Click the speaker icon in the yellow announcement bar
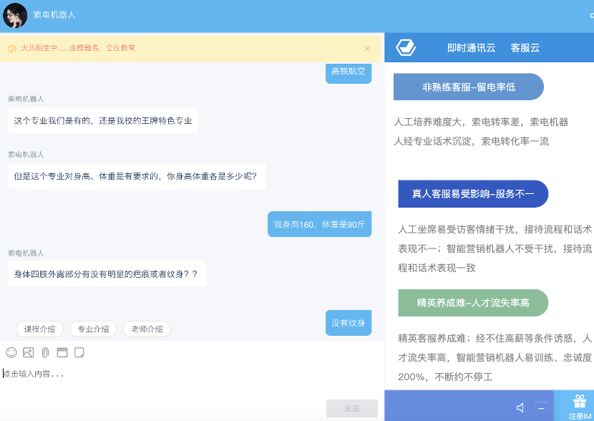This screenshot has height=421, width=594. pyautogui.click(x=11, y=49)
